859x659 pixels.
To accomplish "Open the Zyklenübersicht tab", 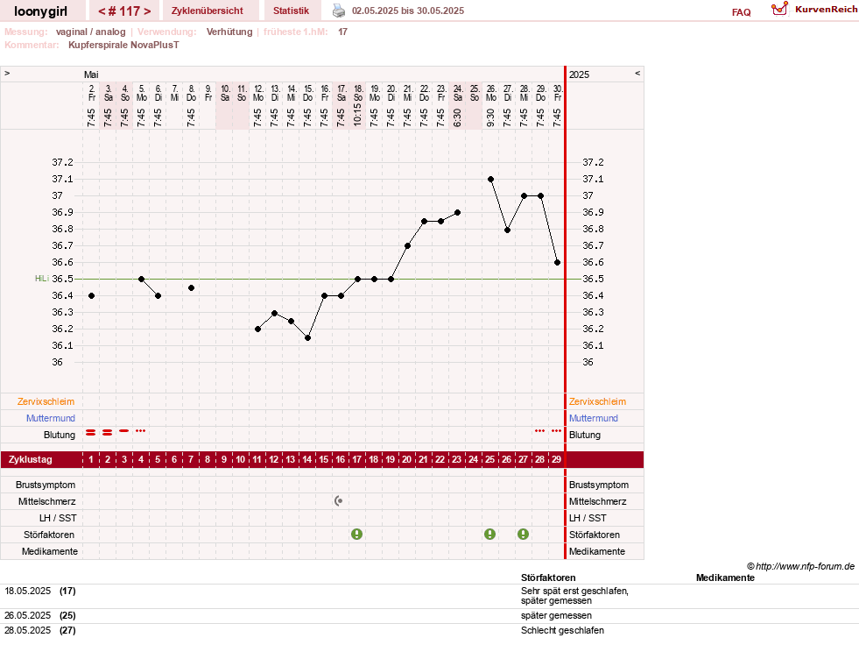I will click(x=207, y=11).
